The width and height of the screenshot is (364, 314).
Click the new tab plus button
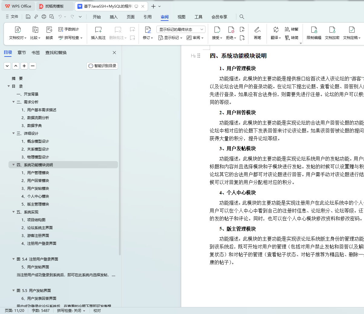(x=153, y=6)
